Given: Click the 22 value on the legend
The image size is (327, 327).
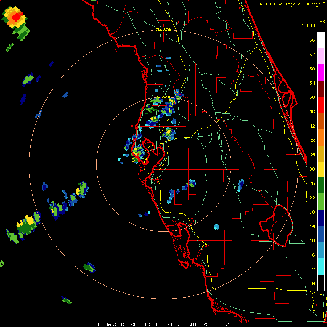Looking at the screenshot, I should [x=312, y=198].
